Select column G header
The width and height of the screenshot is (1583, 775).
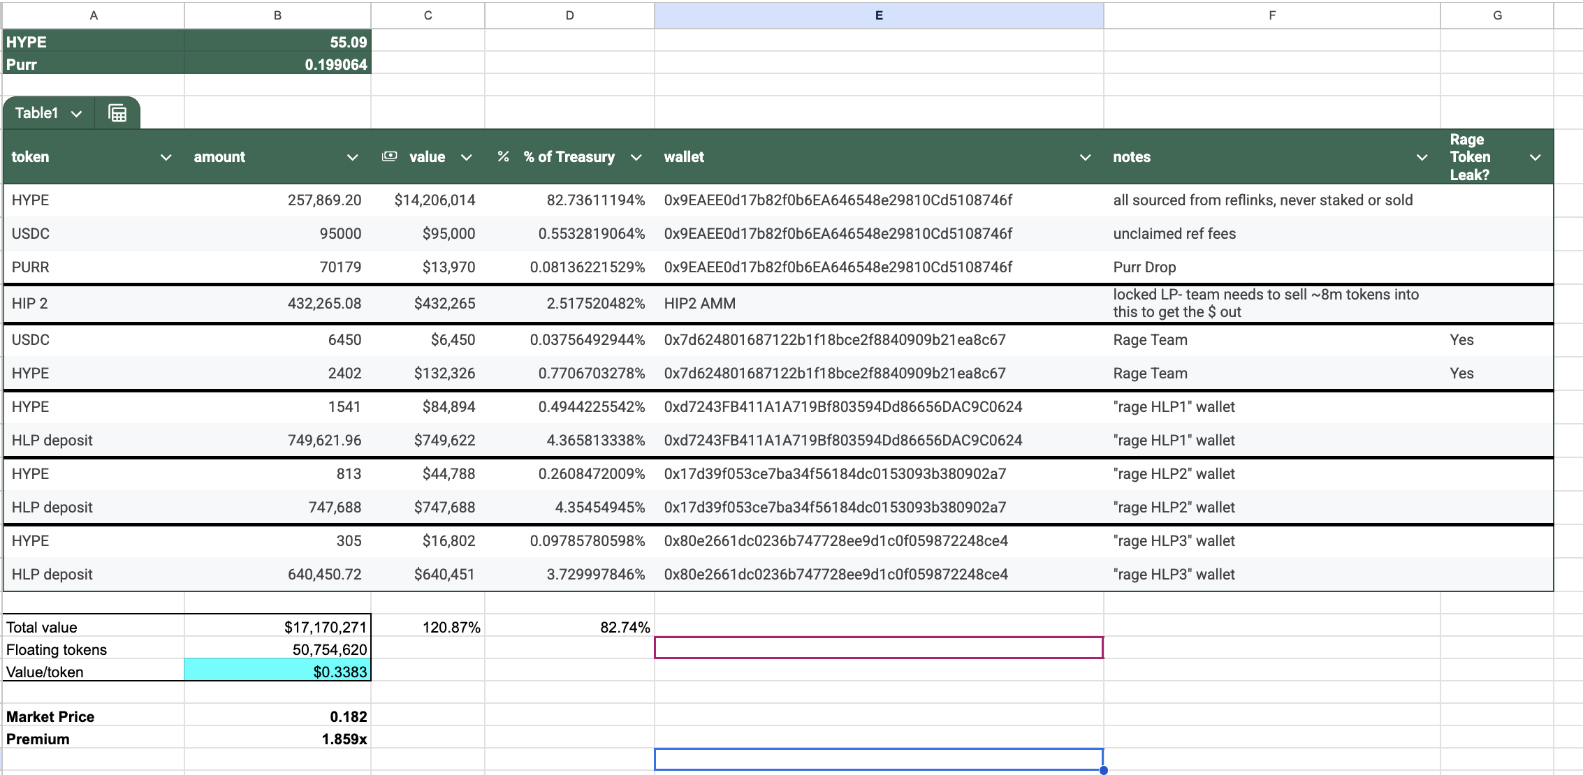[1497, 15]
